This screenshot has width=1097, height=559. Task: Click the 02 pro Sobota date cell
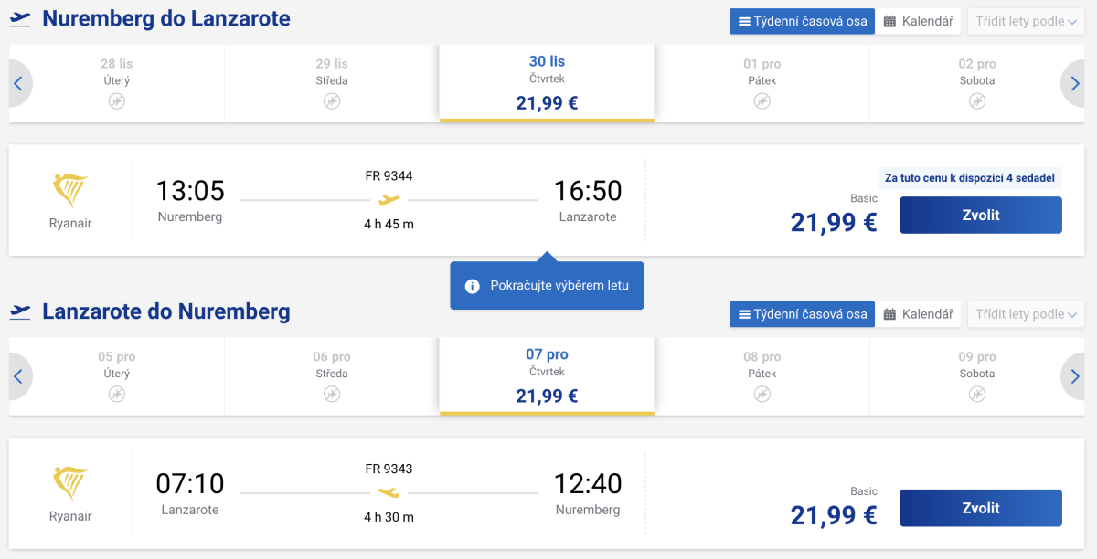pyautogui.click(x=976, y=83)
